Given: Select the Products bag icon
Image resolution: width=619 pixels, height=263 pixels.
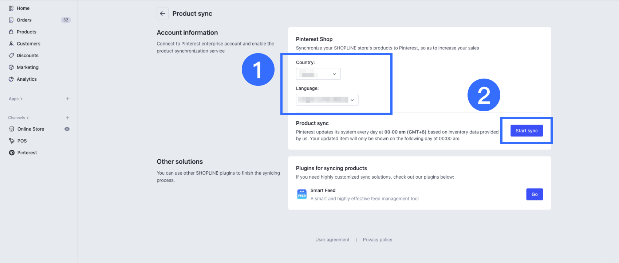Looking at the screenshot, I should click(x=11, y=32).
